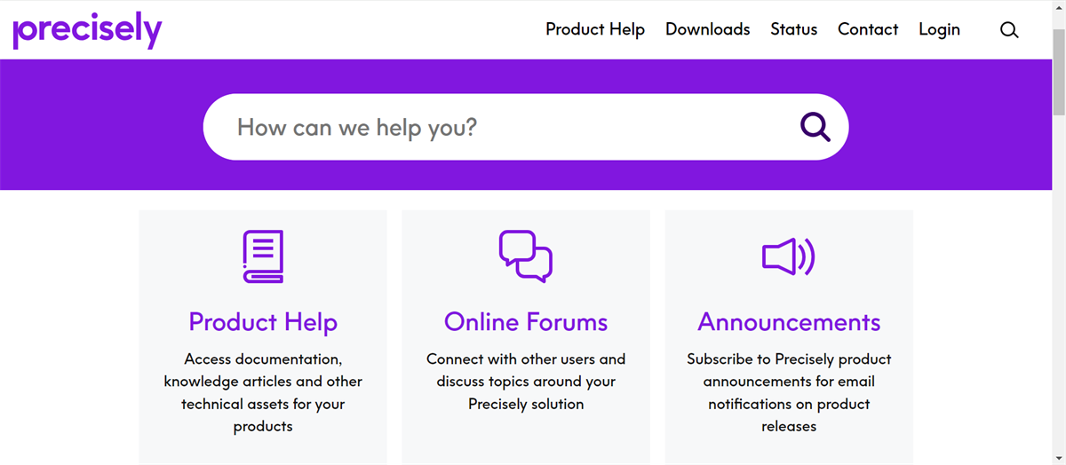Click the Product Help description text
The width and height of the screenshot is (1066, 465).
(x=263, y=392)
